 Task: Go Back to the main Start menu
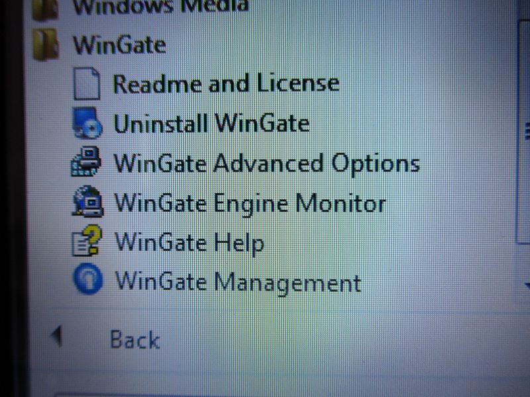pyautogui.click(x=135, y=339)
